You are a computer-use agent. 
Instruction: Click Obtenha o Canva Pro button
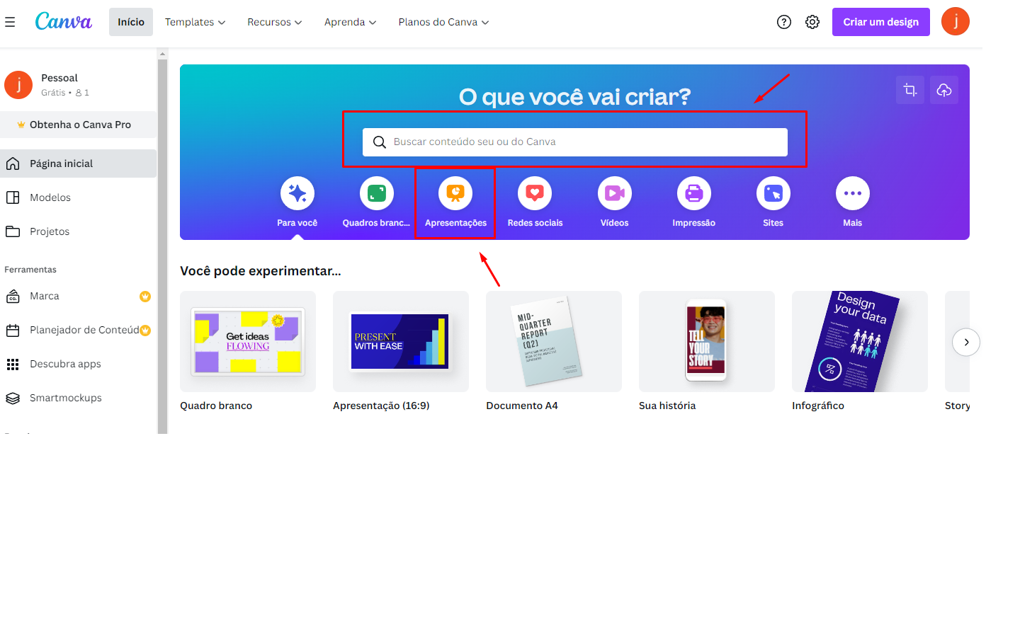(x=78, y=125)
